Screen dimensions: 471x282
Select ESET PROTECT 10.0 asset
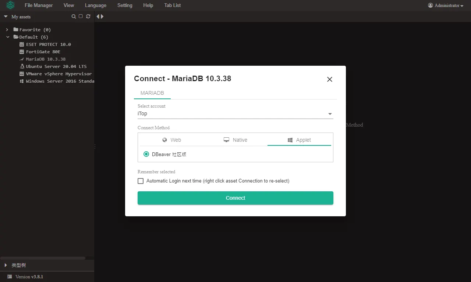pyautogui.click(x=48, y=44)
